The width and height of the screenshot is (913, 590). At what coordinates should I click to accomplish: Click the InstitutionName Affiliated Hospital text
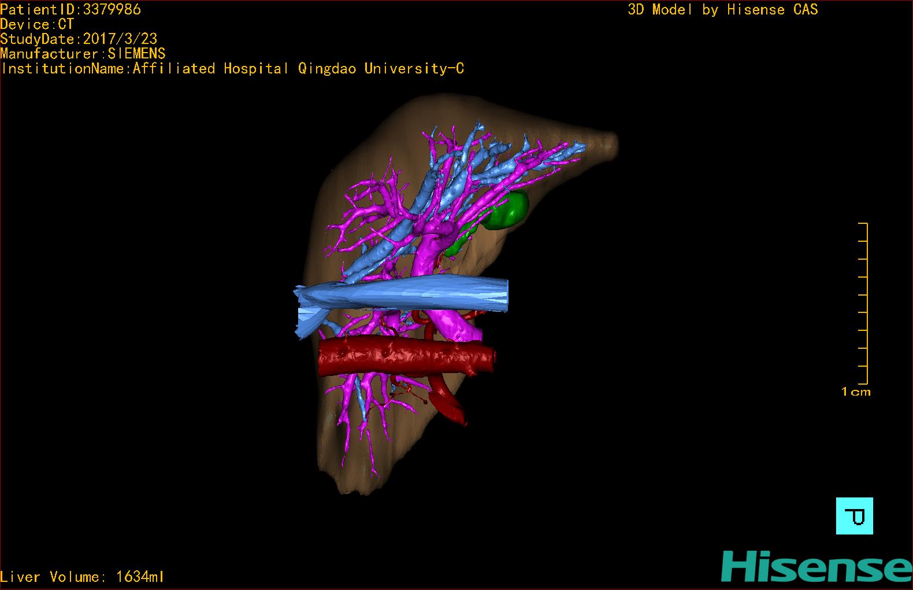pyautogui.click(x=232, y=68)
